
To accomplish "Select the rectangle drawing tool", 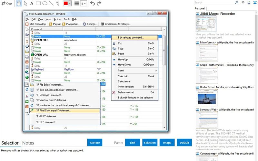I will coord(38,3).
